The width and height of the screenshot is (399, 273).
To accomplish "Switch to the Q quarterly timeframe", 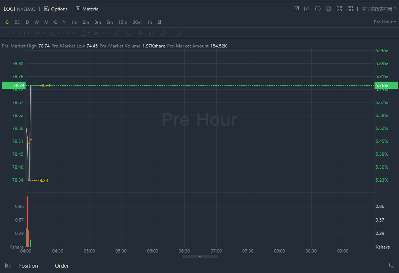I will (56, 22).
